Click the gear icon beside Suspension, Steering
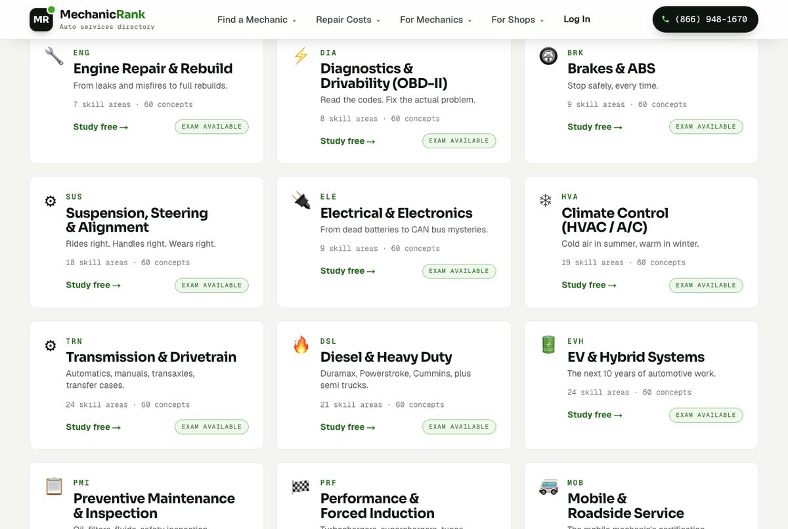This screenshot has height=529, width=788. click(x=51, y=201)
